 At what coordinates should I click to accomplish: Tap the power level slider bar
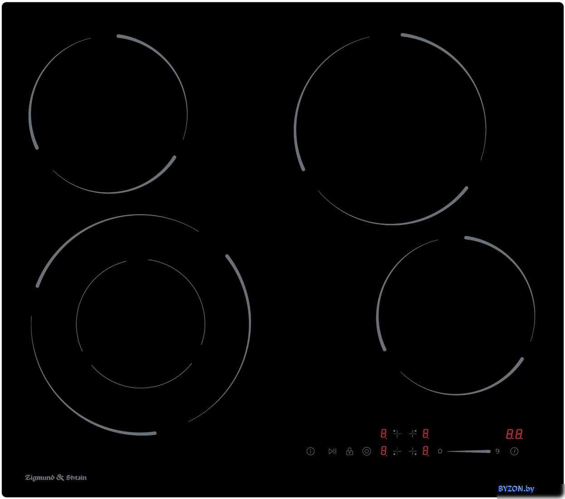469,451
